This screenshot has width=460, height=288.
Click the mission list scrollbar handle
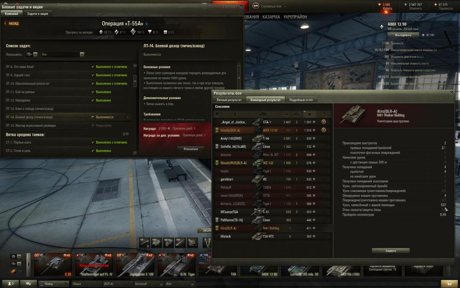tap(135, 81)
